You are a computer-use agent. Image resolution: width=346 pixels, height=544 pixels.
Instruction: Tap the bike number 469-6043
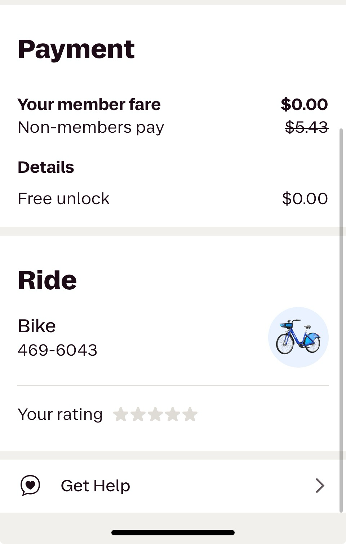coord(58,350)
